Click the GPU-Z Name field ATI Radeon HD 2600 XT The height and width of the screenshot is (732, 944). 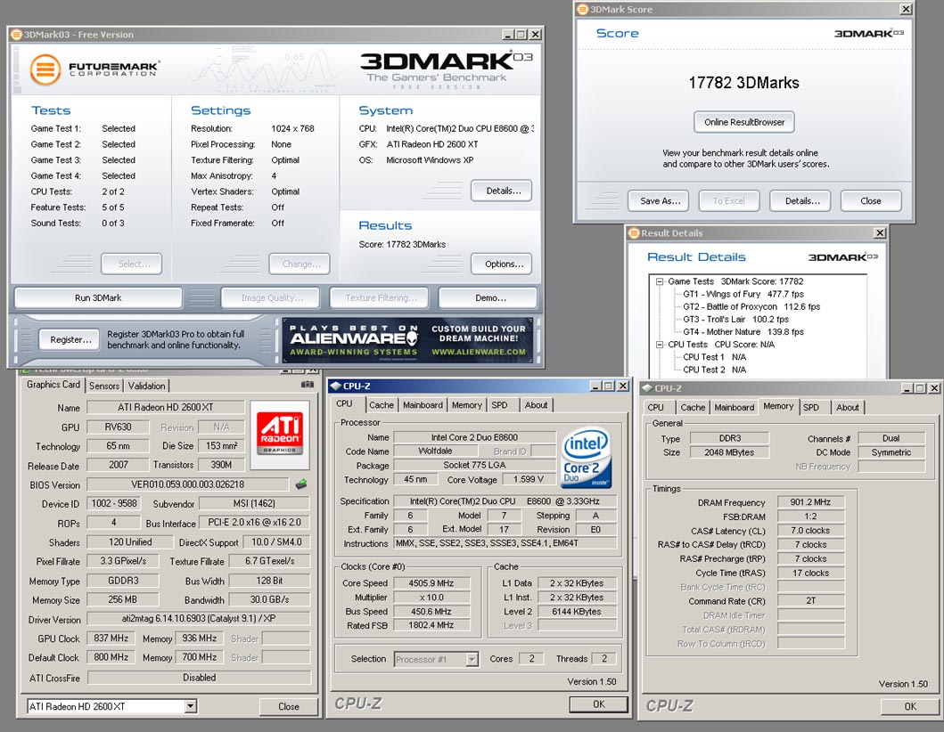click(166, 407)
